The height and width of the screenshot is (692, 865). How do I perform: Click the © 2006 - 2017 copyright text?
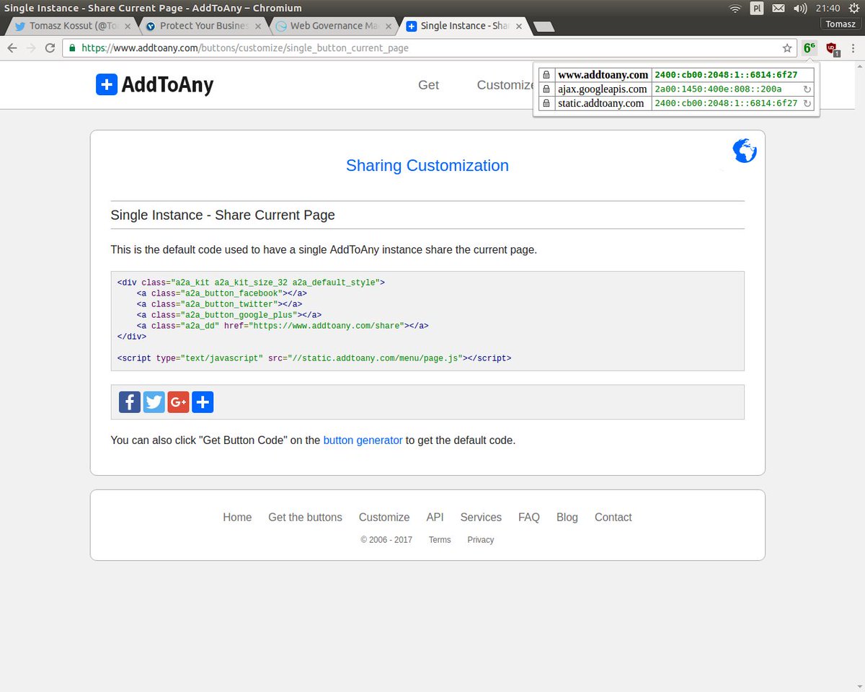(386, 540)
